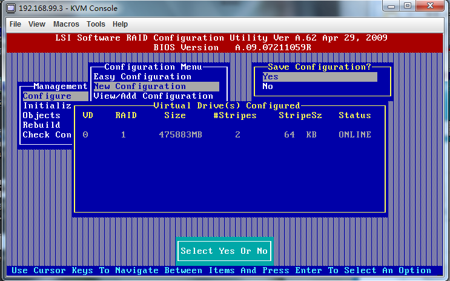This screenshot has height=281, width=450.
Task: Open the File menu
Action: point(15,24)
